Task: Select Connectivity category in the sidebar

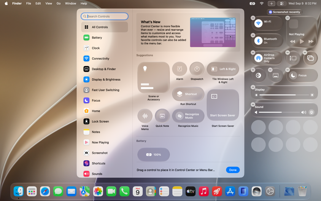Action: click(x=105, y=58)
